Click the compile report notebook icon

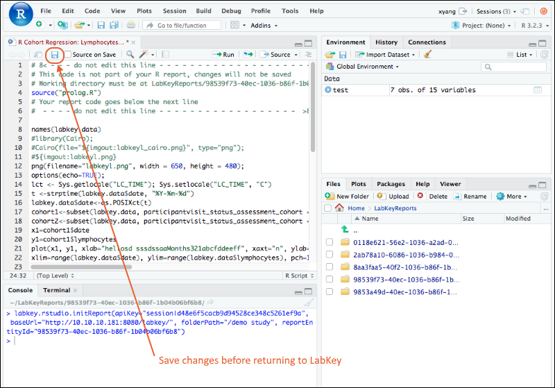pos(165,54)
